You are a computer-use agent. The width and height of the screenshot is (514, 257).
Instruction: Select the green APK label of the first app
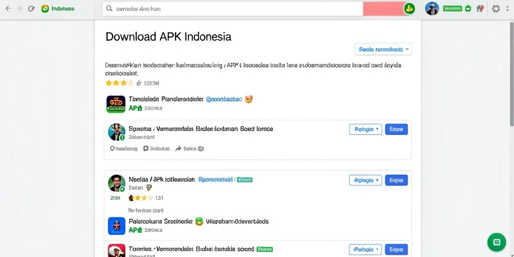tap(136, 108)
